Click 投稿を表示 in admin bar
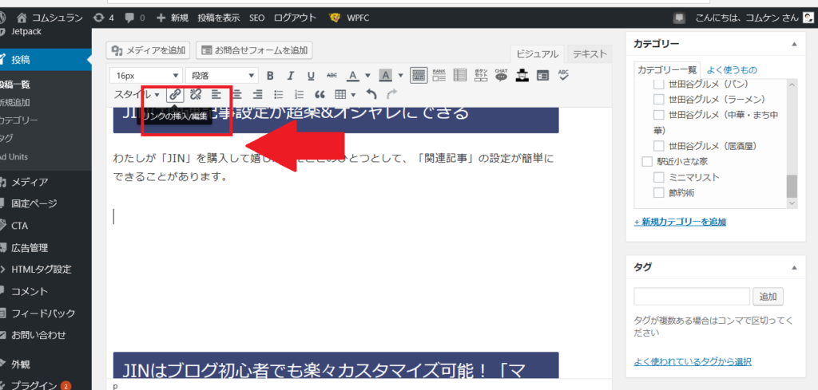Screen dimensions: 818x390 [219, 18]
